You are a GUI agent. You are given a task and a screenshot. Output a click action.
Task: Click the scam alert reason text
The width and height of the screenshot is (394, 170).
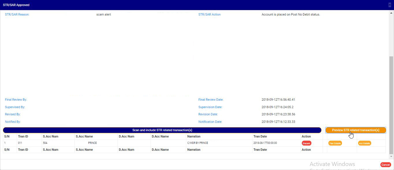coord(104,14)
